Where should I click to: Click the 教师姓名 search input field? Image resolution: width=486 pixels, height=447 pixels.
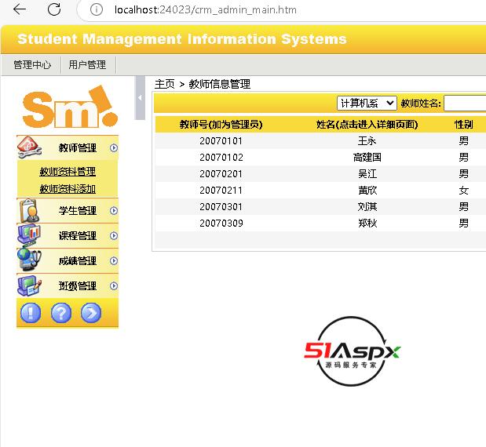[464, 103]
